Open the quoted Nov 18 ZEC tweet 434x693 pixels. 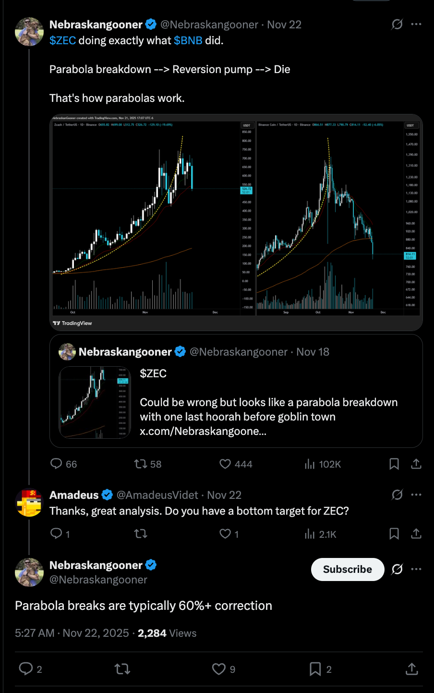pyautogui.click(x=269, y=402)
